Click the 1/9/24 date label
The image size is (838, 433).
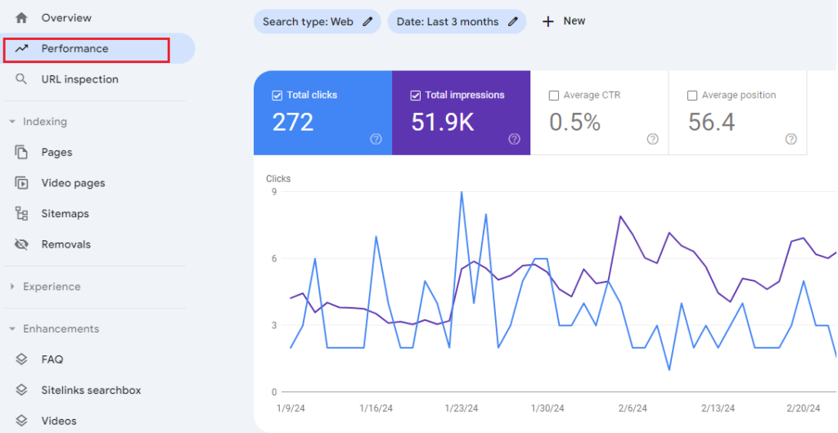pos(291,408)
